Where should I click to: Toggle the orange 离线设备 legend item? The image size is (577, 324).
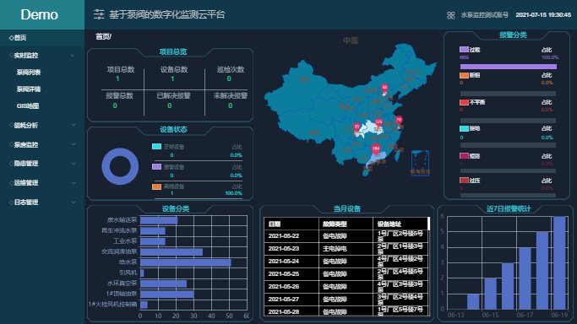tap(168, 186)
